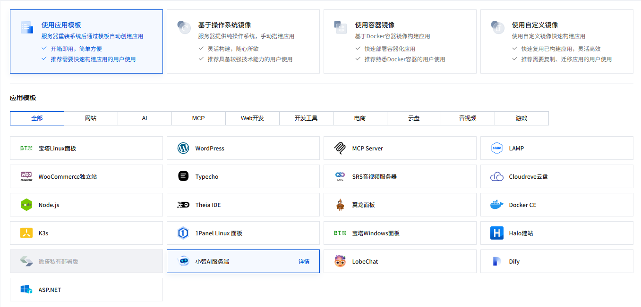The width and height of the screenshot is (641, 307).
Task: Click the ASP.NET label text
Action: pyautogui.click(x=50, y=290)
